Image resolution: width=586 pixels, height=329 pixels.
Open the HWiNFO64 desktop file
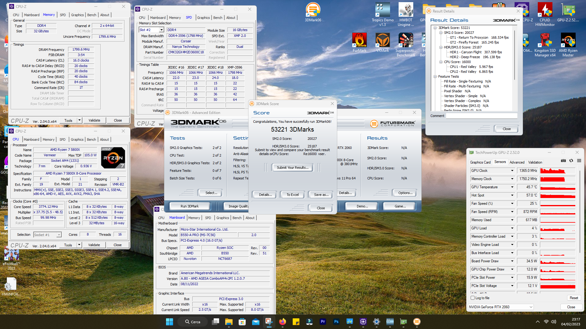coord(11,286)
